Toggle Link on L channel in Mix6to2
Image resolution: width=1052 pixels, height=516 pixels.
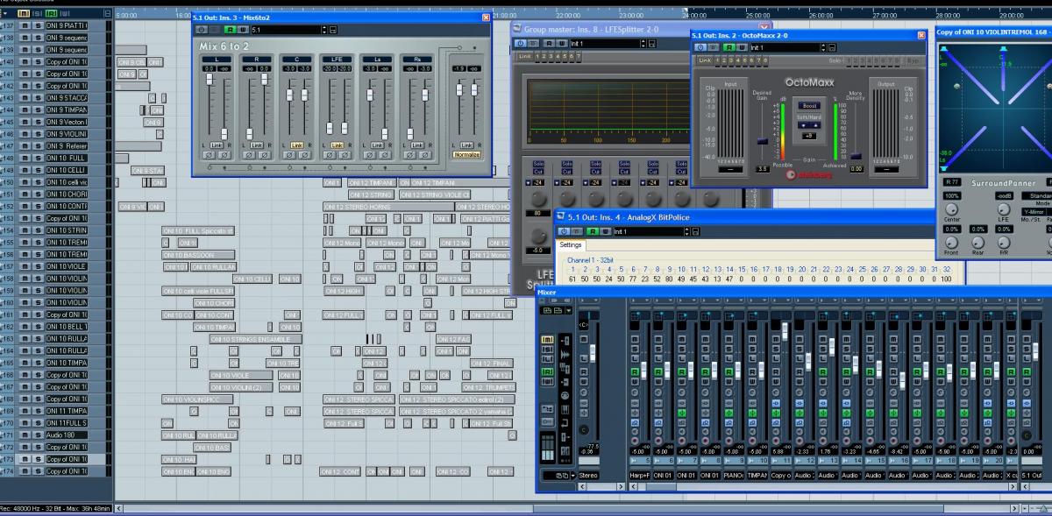coord(217,145)
